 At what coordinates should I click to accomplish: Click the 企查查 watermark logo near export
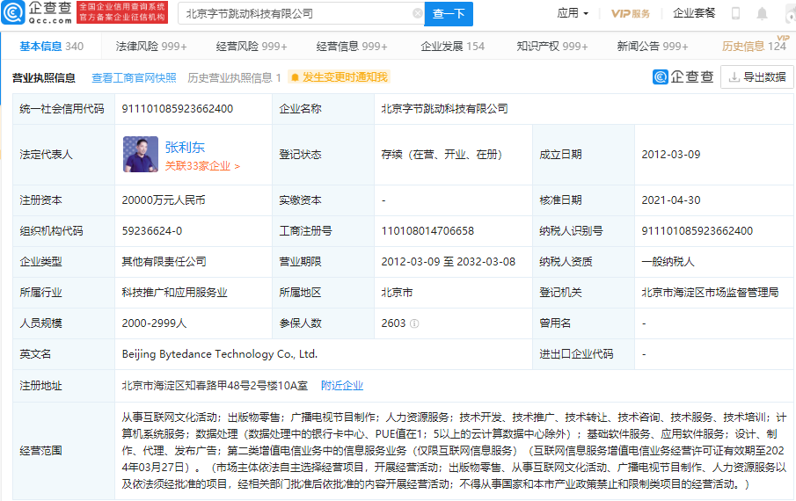tap(683, 77)
